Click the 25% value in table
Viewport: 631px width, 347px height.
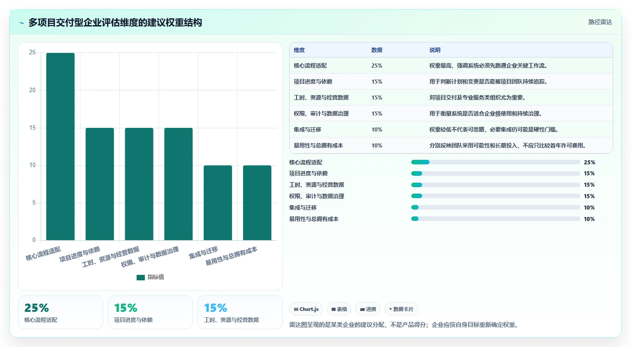pyautogui.click(x=377, y=66)
